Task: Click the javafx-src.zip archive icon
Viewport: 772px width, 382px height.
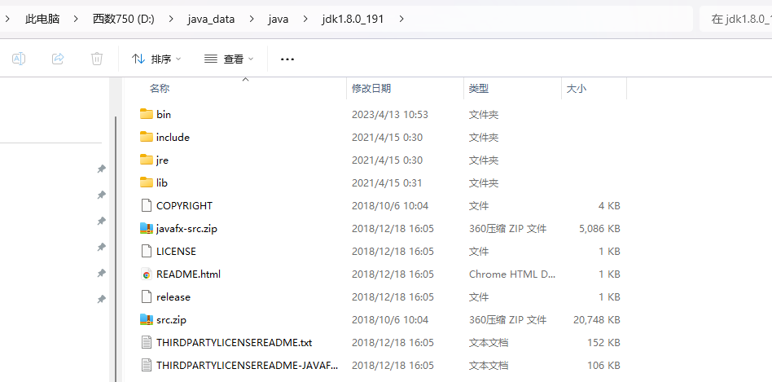Action: (x=147, y=228)
